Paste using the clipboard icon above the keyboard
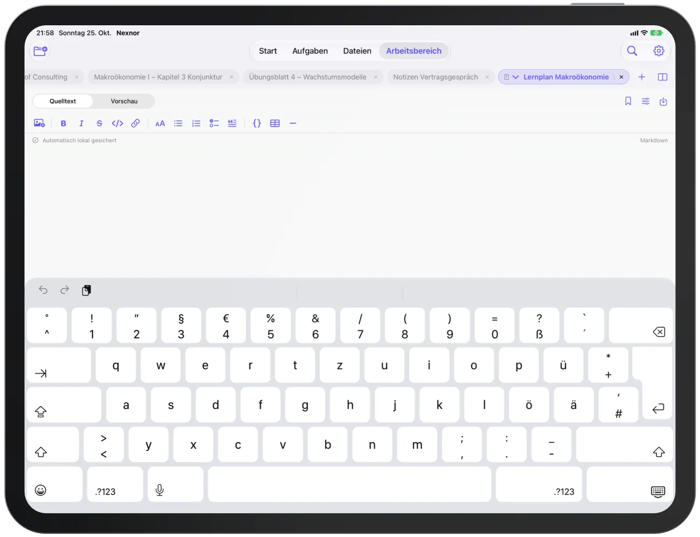This screenshot has width=700, height=537. point(86,290)
